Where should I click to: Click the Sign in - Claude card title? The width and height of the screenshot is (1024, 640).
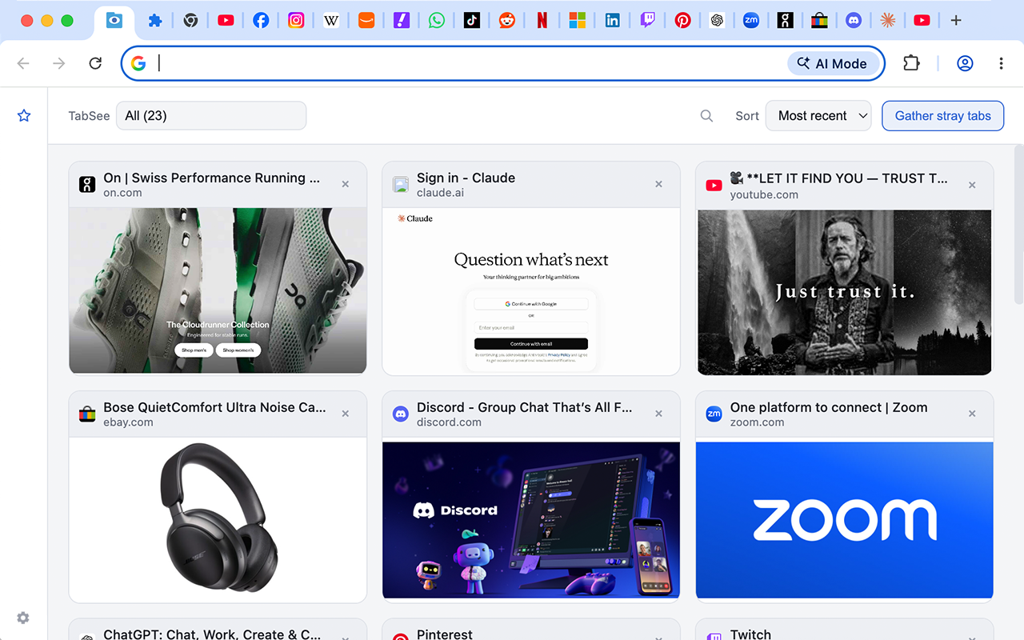pyautogui.click(x=466, y=178)
